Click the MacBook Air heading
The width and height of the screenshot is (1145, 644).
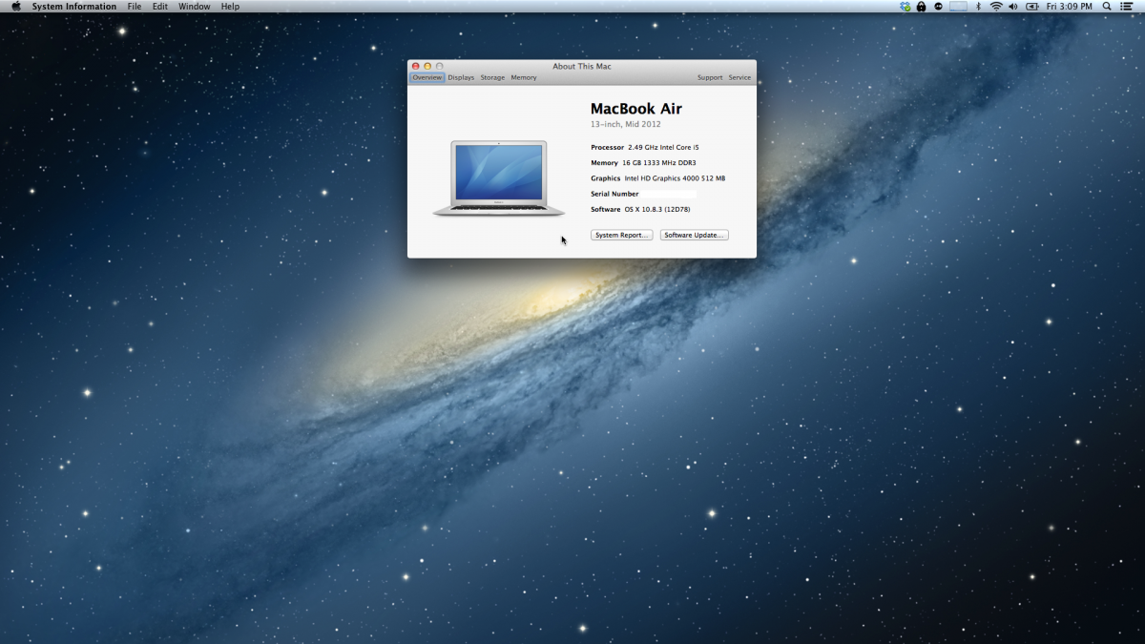click(x=636, y=109)
